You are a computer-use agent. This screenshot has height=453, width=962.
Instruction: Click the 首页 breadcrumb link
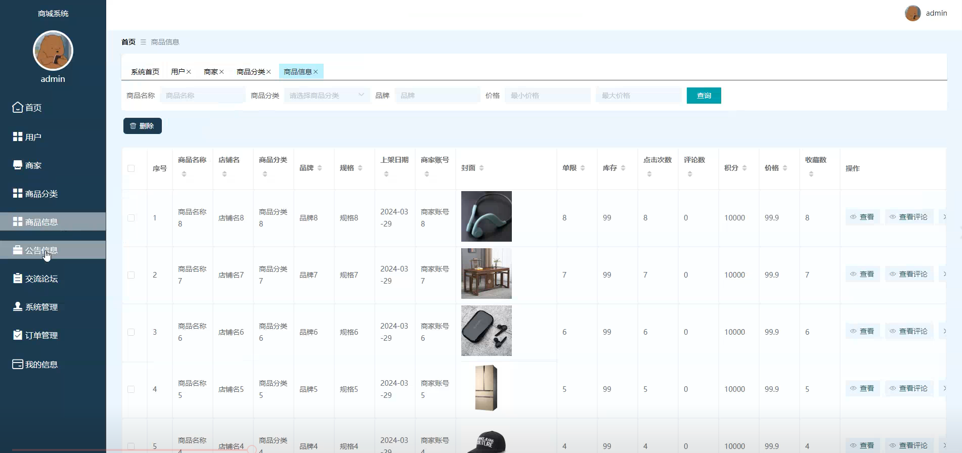pos(128,42)
